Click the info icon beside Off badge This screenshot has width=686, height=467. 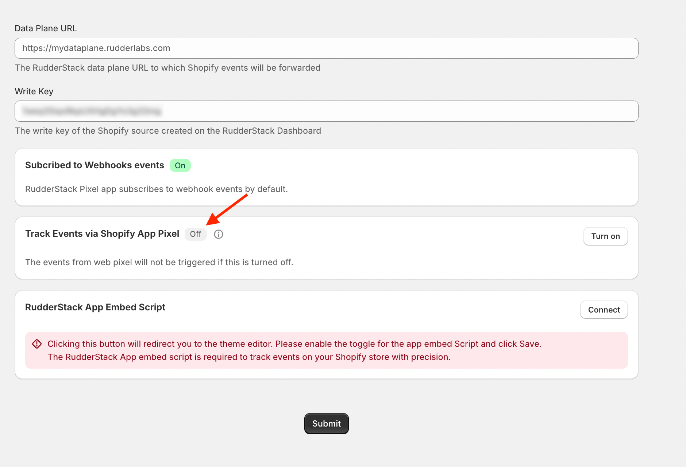(x=219, y=234)
